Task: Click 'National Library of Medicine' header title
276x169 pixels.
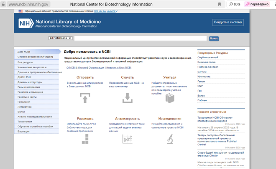Action: tap(68, 22)
